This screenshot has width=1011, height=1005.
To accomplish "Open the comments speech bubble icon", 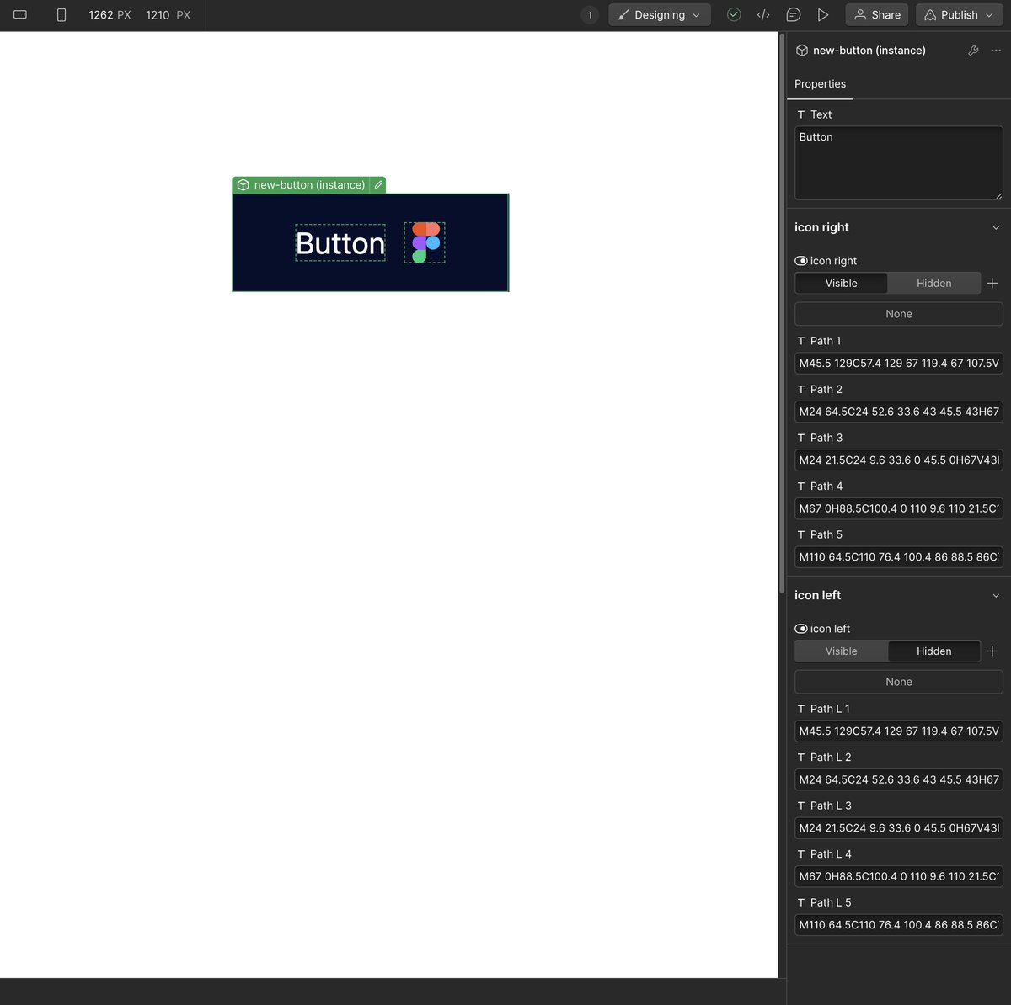I will 793,15.
